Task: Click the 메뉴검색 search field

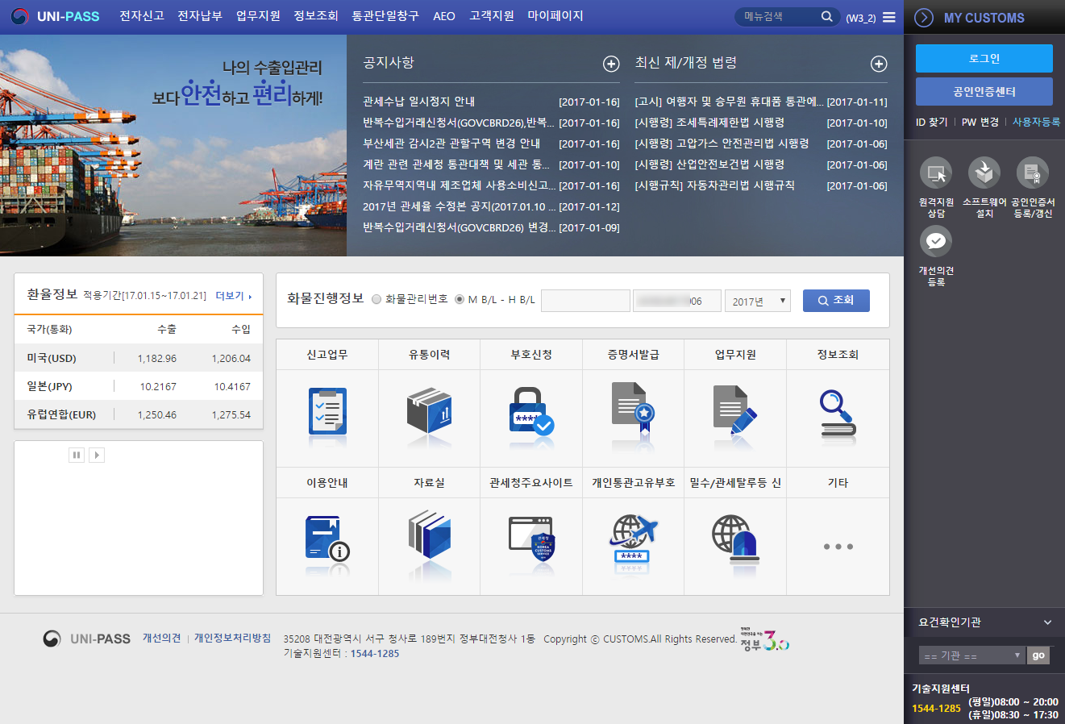Action: (778, 17)
